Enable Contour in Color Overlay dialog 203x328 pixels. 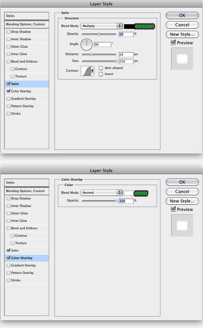point(13,236)
